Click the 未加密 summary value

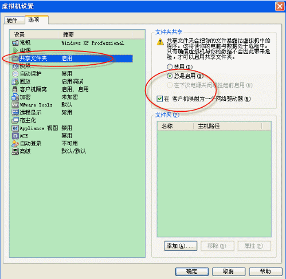[70, 97]
